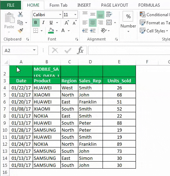This screenshot has width=170, height=176.
Task: Click the Increase Indent icon
Action: pyautogui.click(x=93, y=31)
